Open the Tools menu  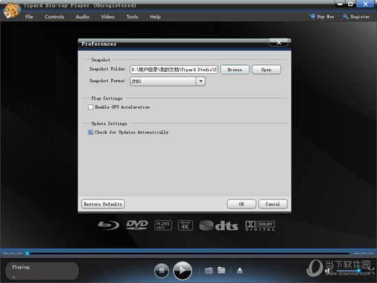click(132, 17)
